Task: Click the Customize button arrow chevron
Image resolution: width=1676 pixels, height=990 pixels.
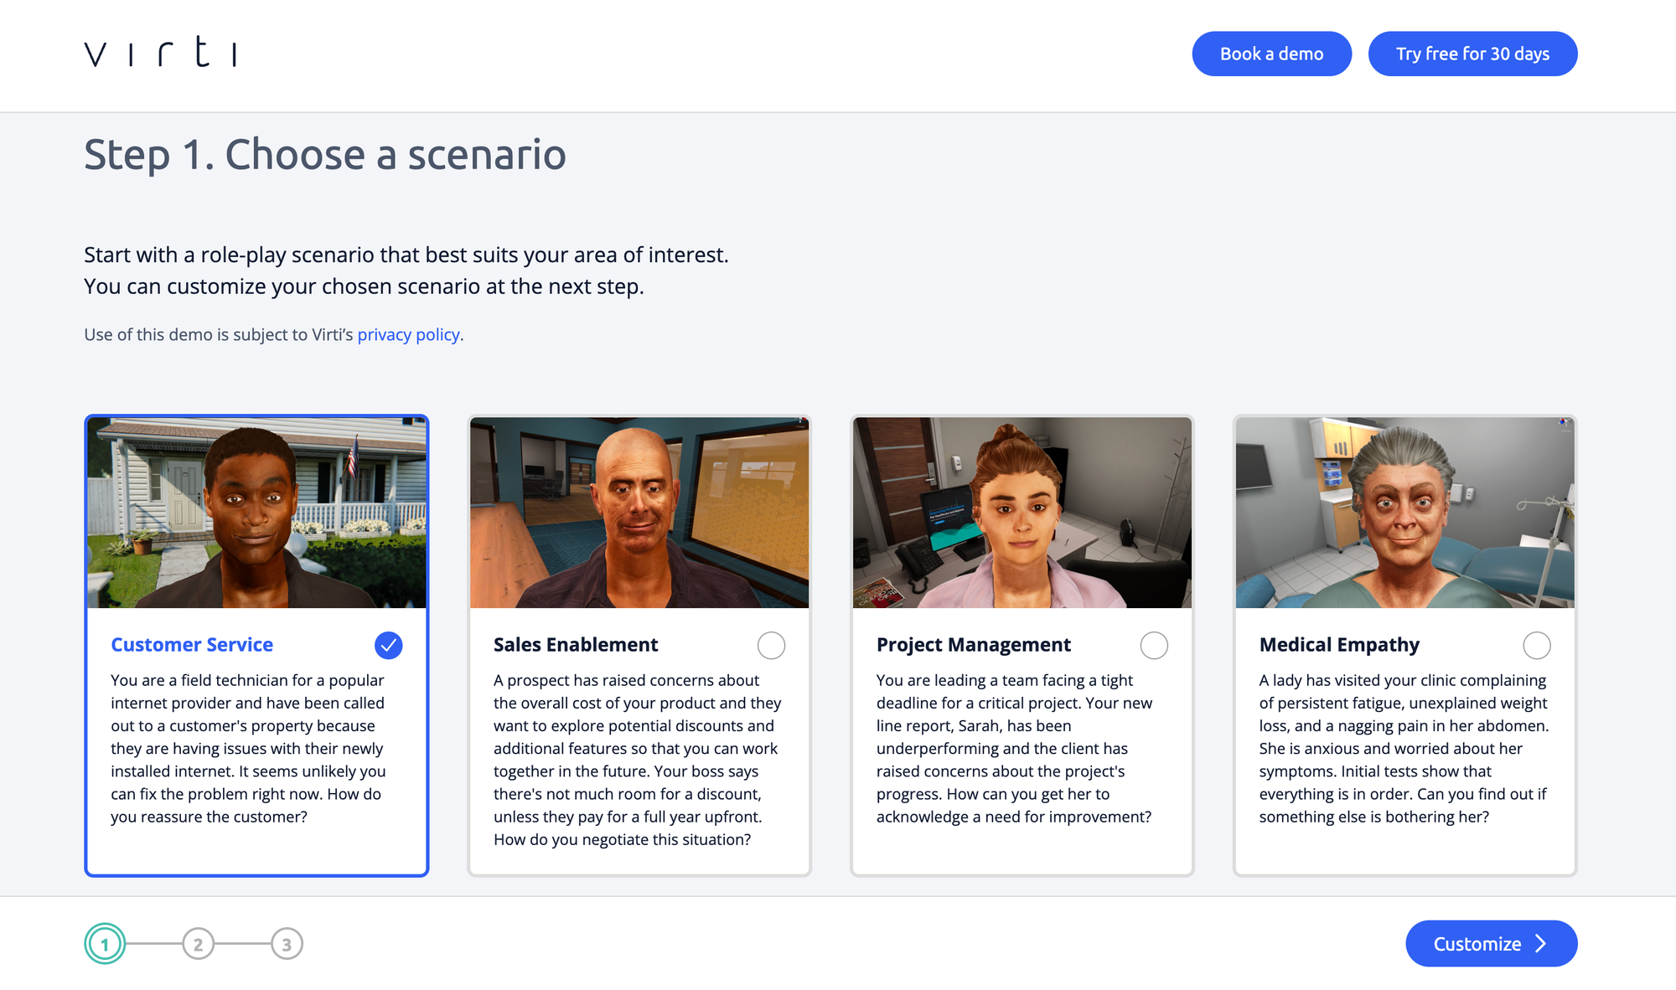Action: pyautogui.click(x=1541, y=944)
